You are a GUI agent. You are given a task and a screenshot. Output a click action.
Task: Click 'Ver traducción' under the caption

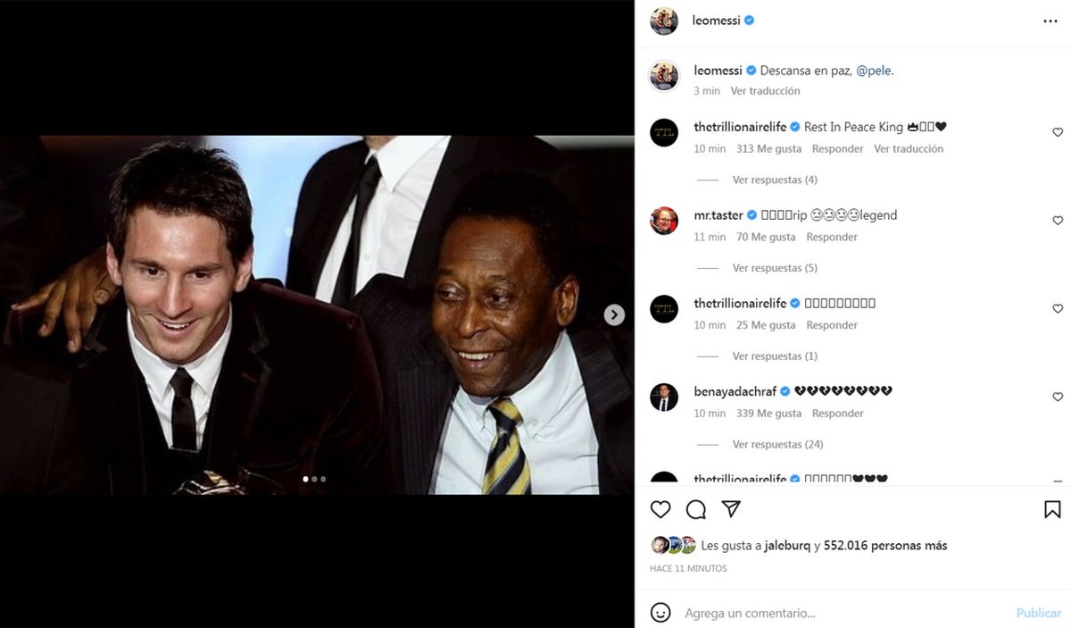[x=765, y=91]
